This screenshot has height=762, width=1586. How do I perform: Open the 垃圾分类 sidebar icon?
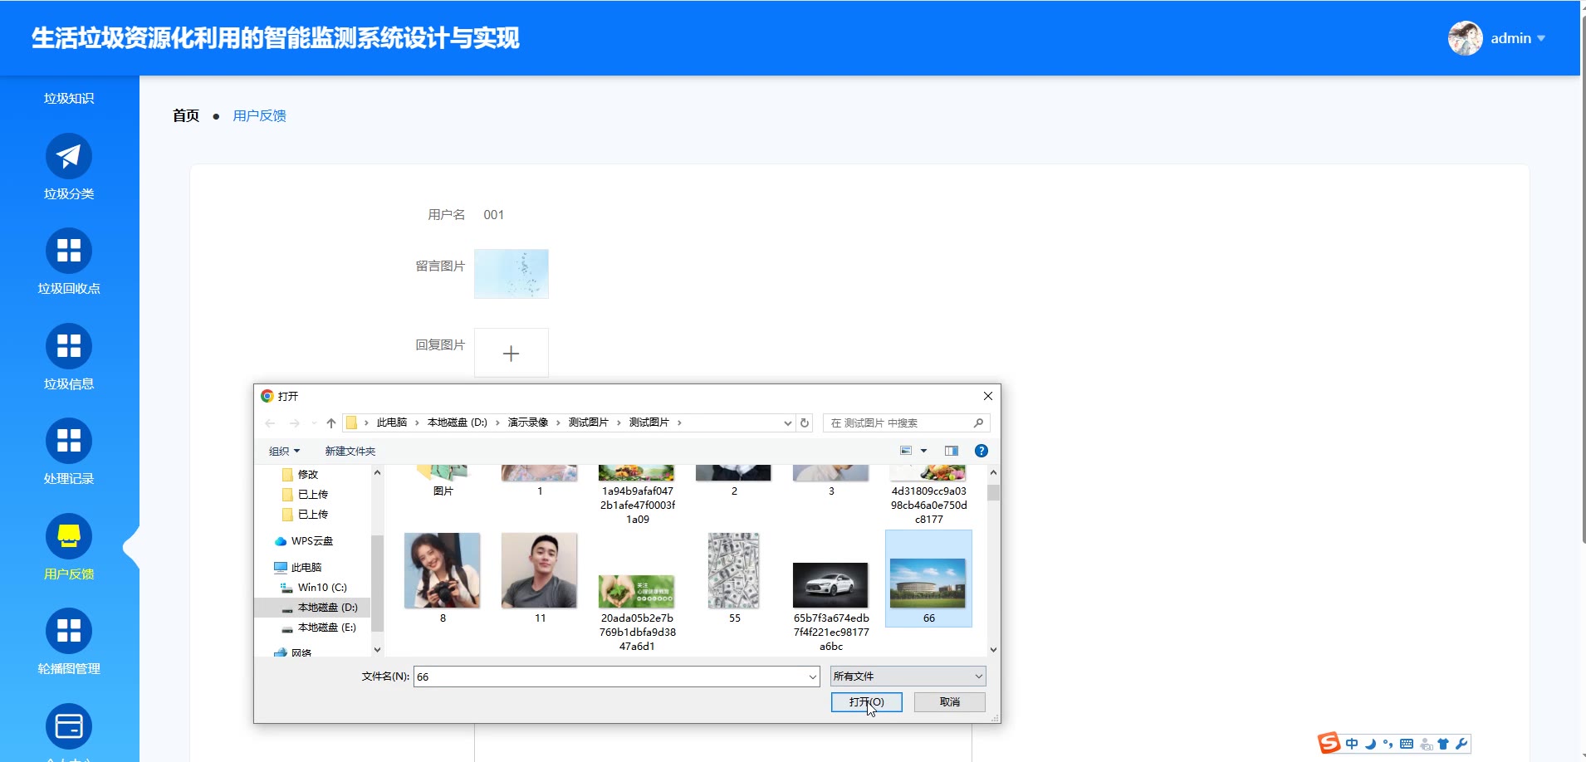(x=68, y=156)
